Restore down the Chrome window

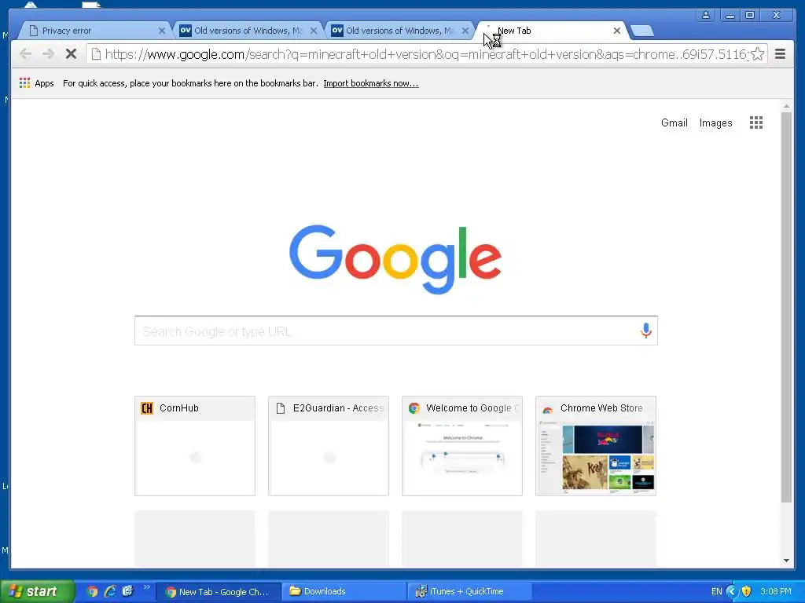point(749,15)
